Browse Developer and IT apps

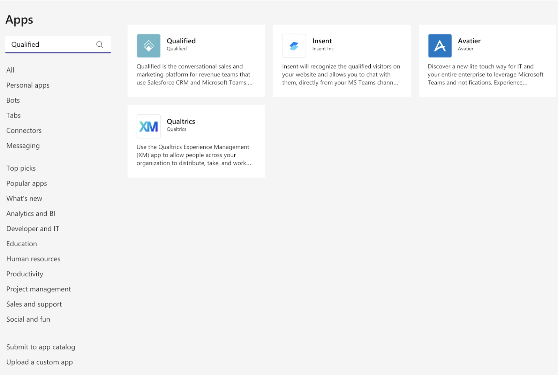coord(33,229)
